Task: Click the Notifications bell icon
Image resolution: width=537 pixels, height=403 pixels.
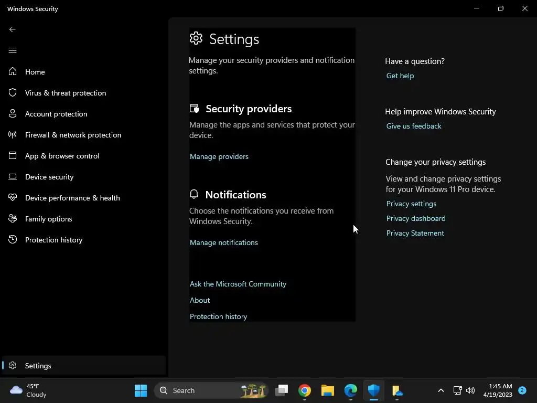Action: click(194, 194)
